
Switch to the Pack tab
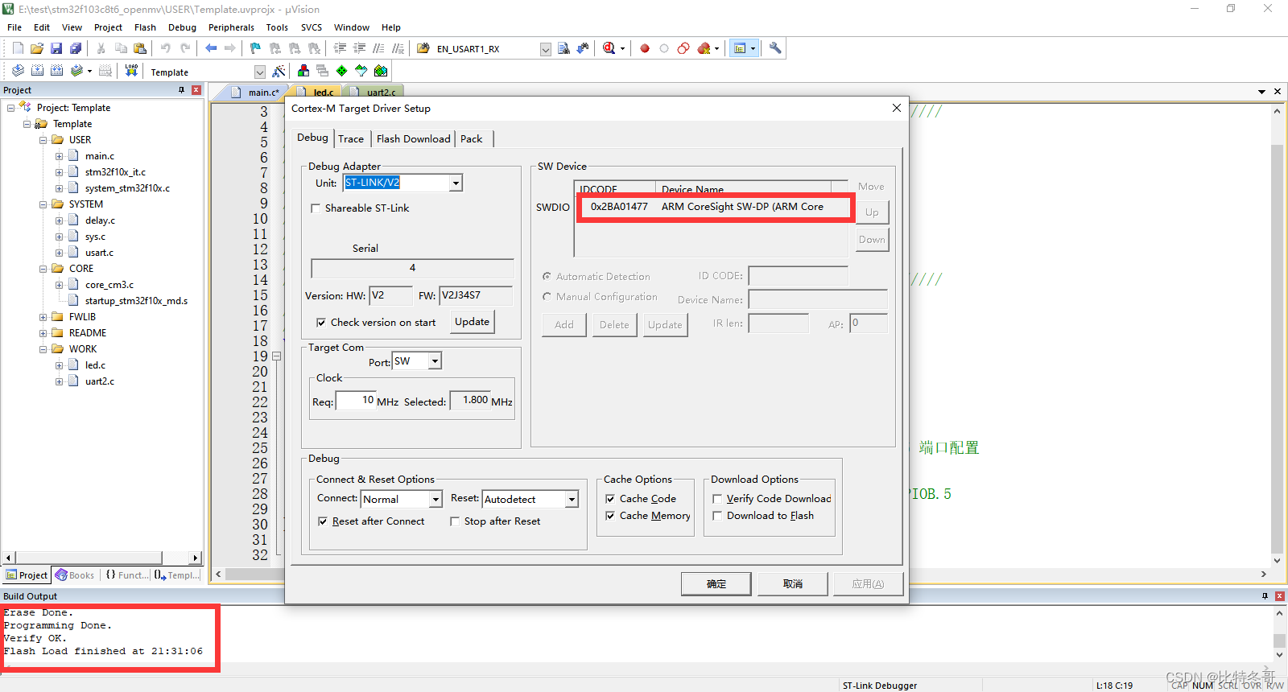tap(472, 138)
